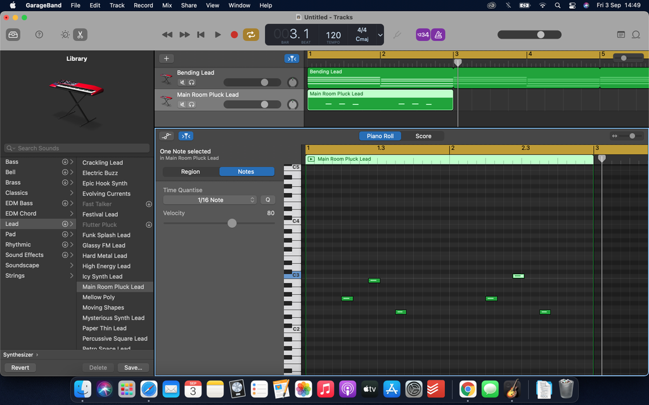Click the Q quantise button

pos(268,200)
